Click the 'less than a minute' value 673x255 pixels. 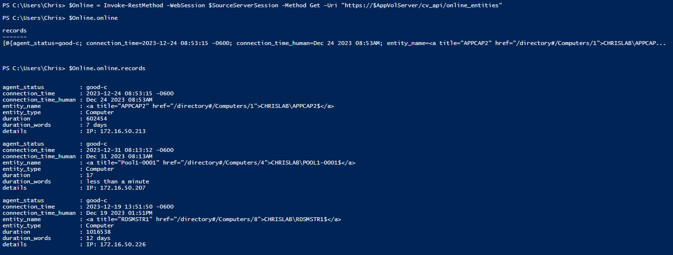pos(117,181)
